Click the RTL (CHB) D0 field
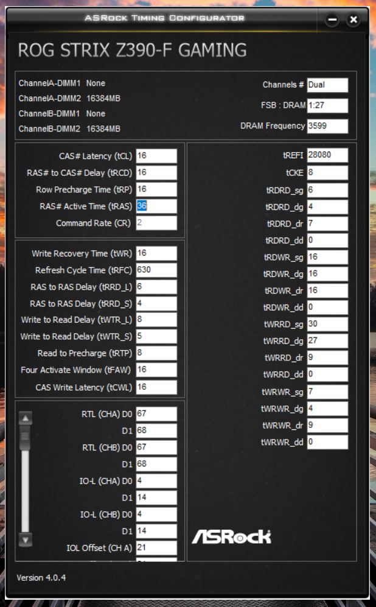This screenshot has width=376, height=607. 156,447
